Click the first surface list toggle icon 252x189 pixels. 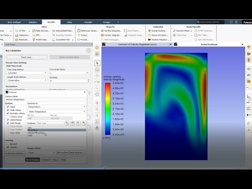[67, 123]
